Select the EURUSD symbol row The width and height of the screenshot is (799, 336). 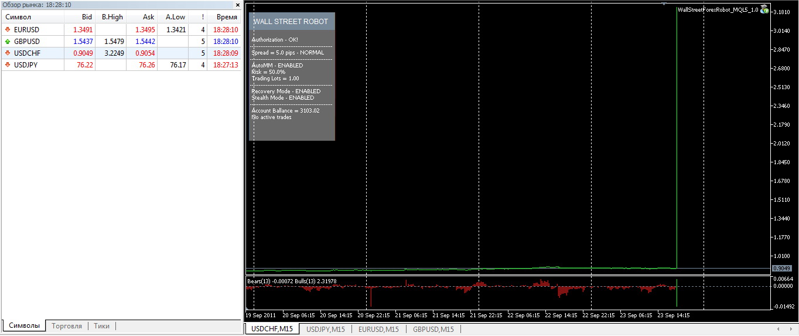pyautogui.click(x=121, y=29)
